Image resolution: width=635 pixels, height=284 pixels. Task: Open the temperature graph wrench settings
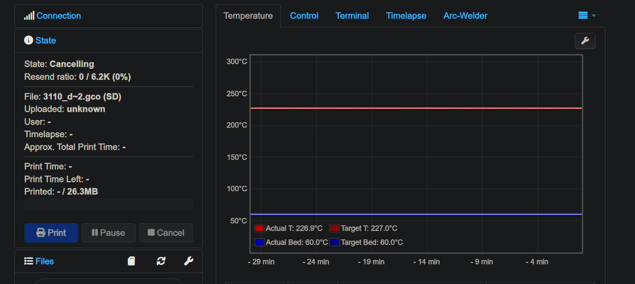tap(585, 41)
